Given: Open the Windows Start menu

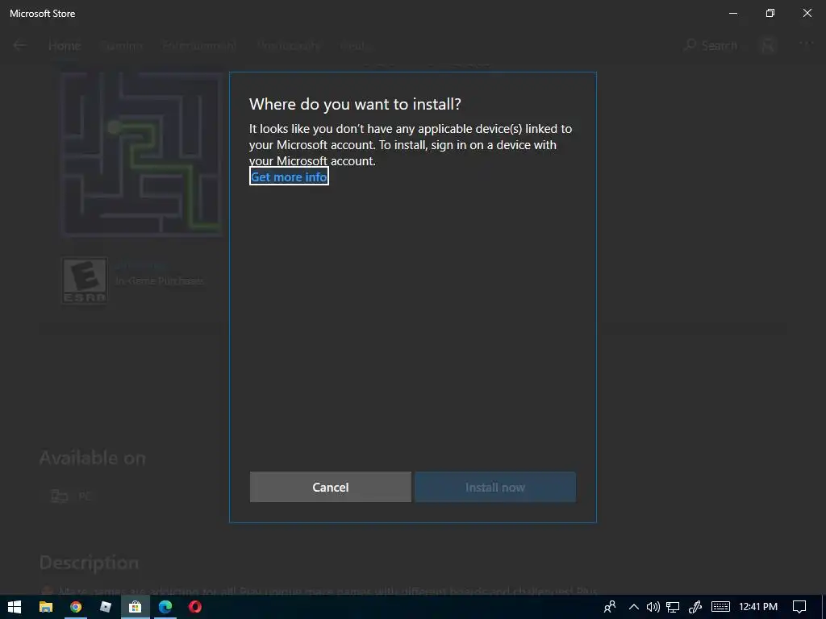Looking at the screenshot, I should click(x=15, y=607).
